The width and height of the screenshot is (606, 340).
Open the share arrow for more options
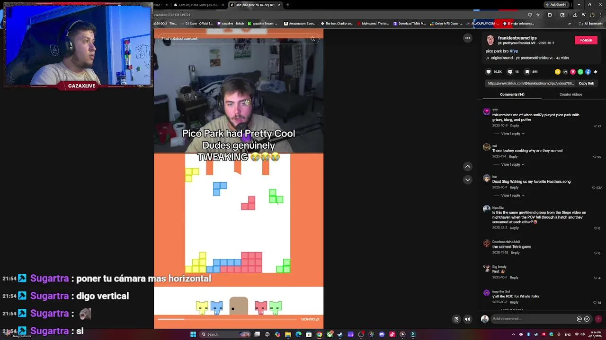(596, 72)
